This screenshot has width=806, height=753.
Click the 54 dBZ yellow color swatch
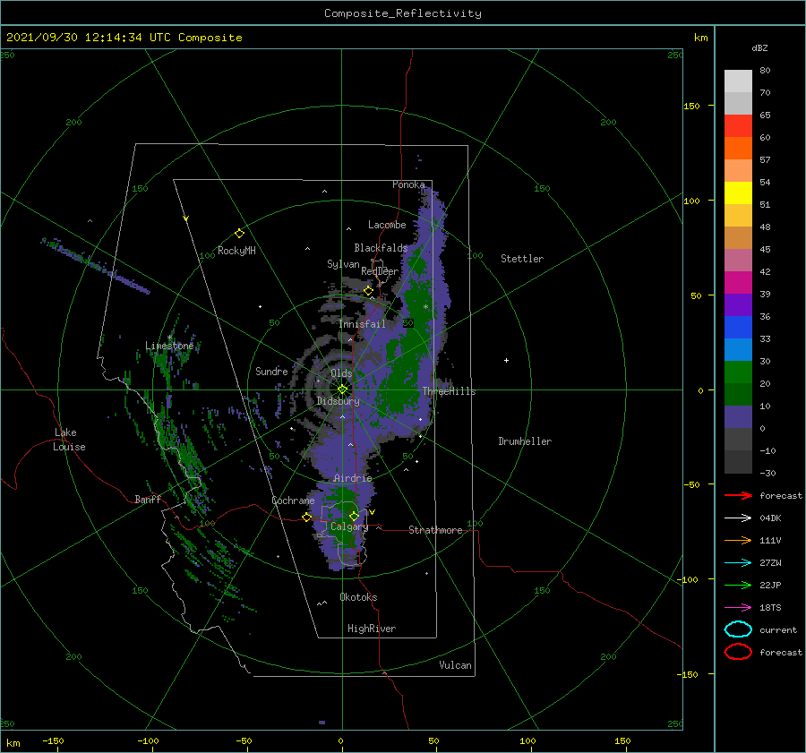pos(738,193)
